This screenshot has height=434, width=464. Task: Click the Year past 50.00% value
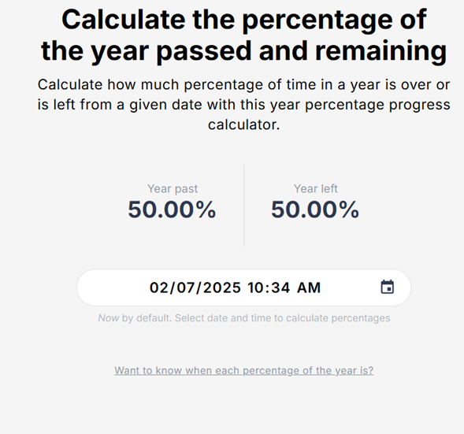pyautogui.click(x=172, y=210)
